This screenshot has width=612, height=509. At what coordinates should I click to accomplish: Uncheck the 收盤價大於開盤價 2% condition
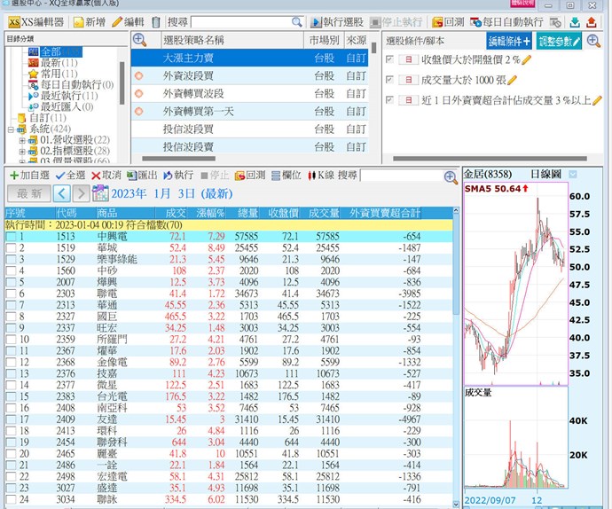[390, 60]
